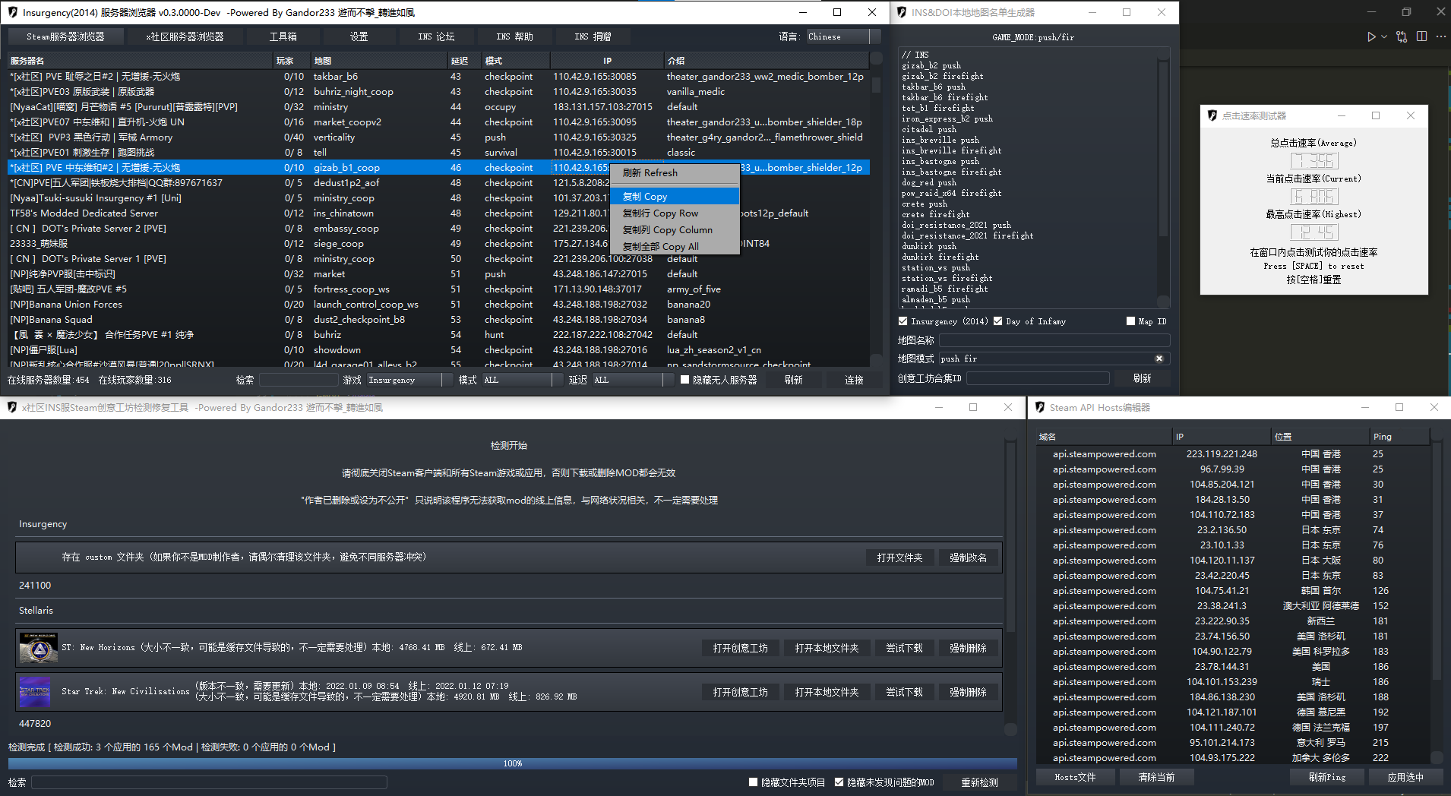1451x796 pixels.
Task: Click the 刷新Ping button in Hosts editor
Action: tap(1326, 777)
